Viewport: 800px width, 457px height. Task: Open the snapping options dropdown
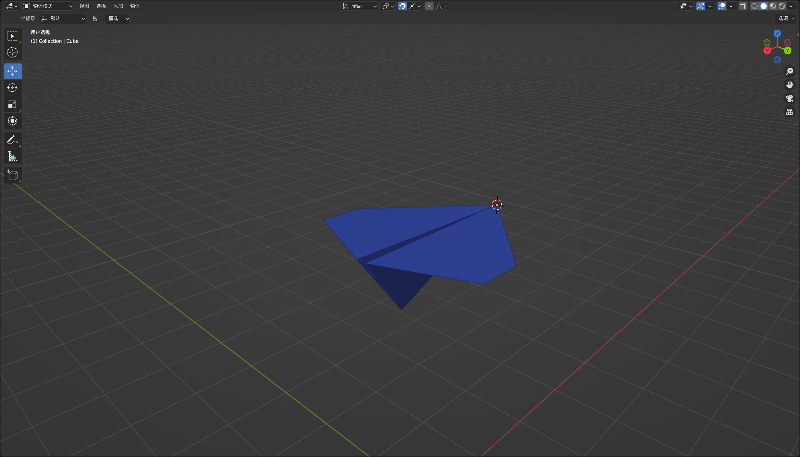point(415,6)
